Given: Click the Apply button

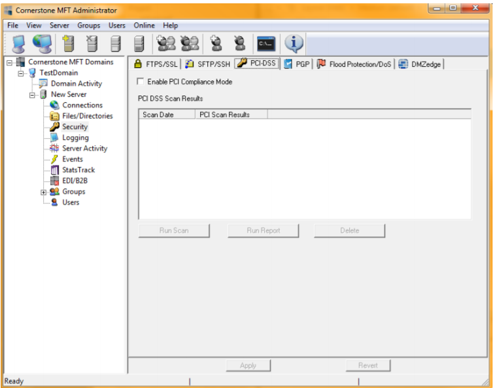Looking at the screenshot, I should pos(248,366).
